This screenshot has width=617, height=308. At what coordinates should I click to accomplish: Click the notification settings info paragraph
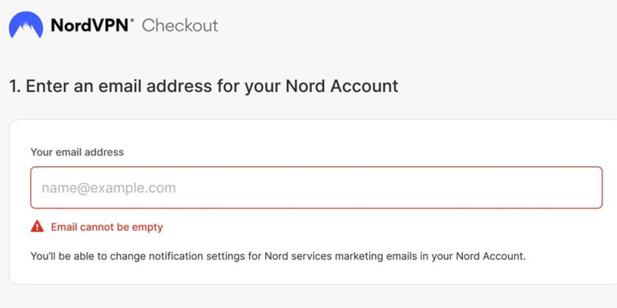point(278,256)
